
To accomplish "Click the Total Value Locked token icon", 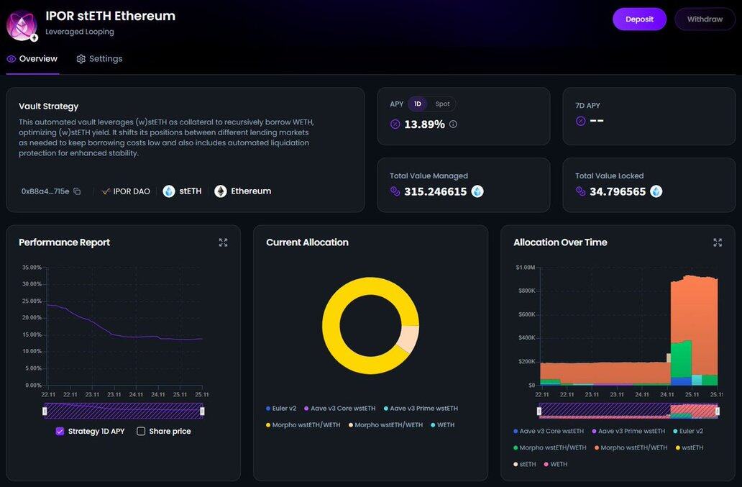I will point(656,191).
